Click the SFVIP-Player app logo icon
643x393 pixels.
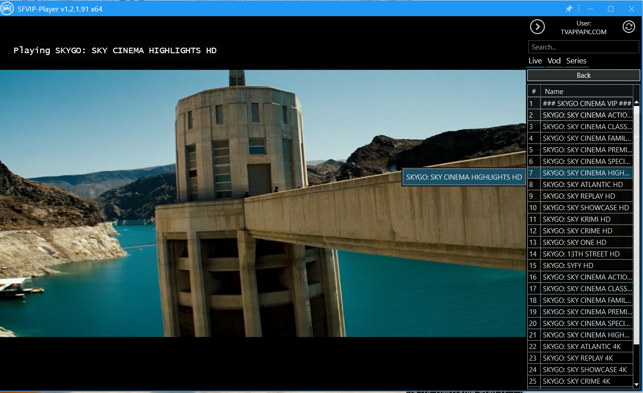pos(7,9)
